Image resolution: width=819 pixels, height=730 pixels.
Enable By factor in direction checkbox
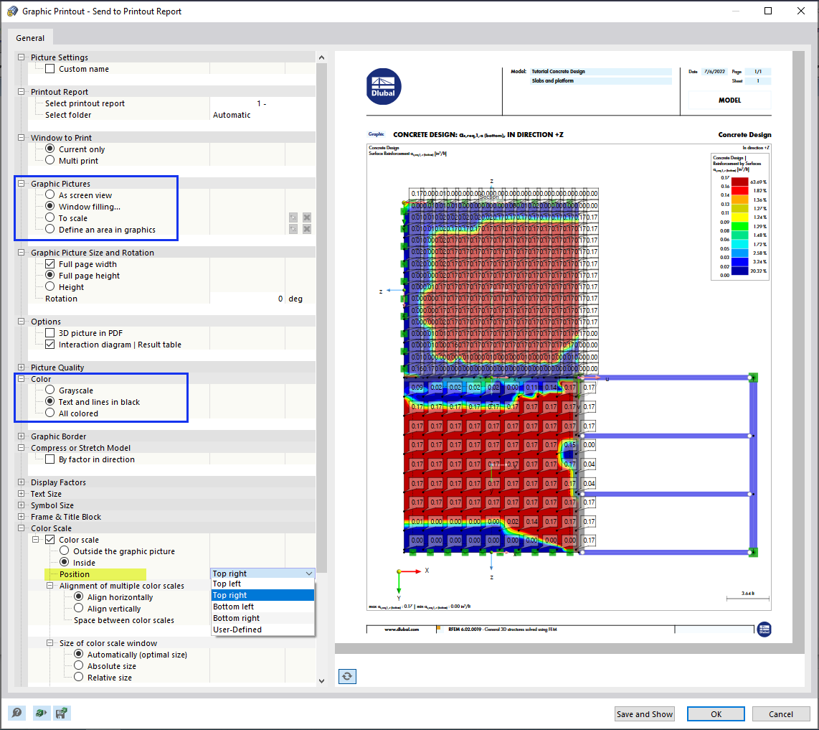(x=49, y=459)
